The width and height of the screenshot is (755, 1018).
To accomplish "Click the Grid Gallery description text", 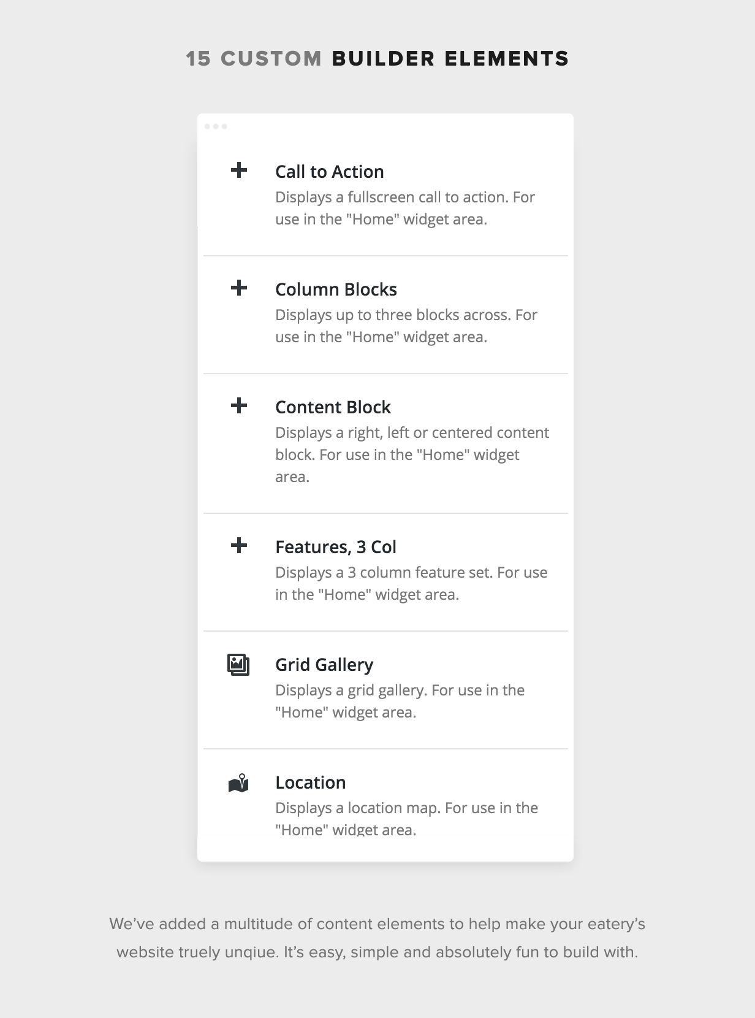I will [x=400, y=702].
